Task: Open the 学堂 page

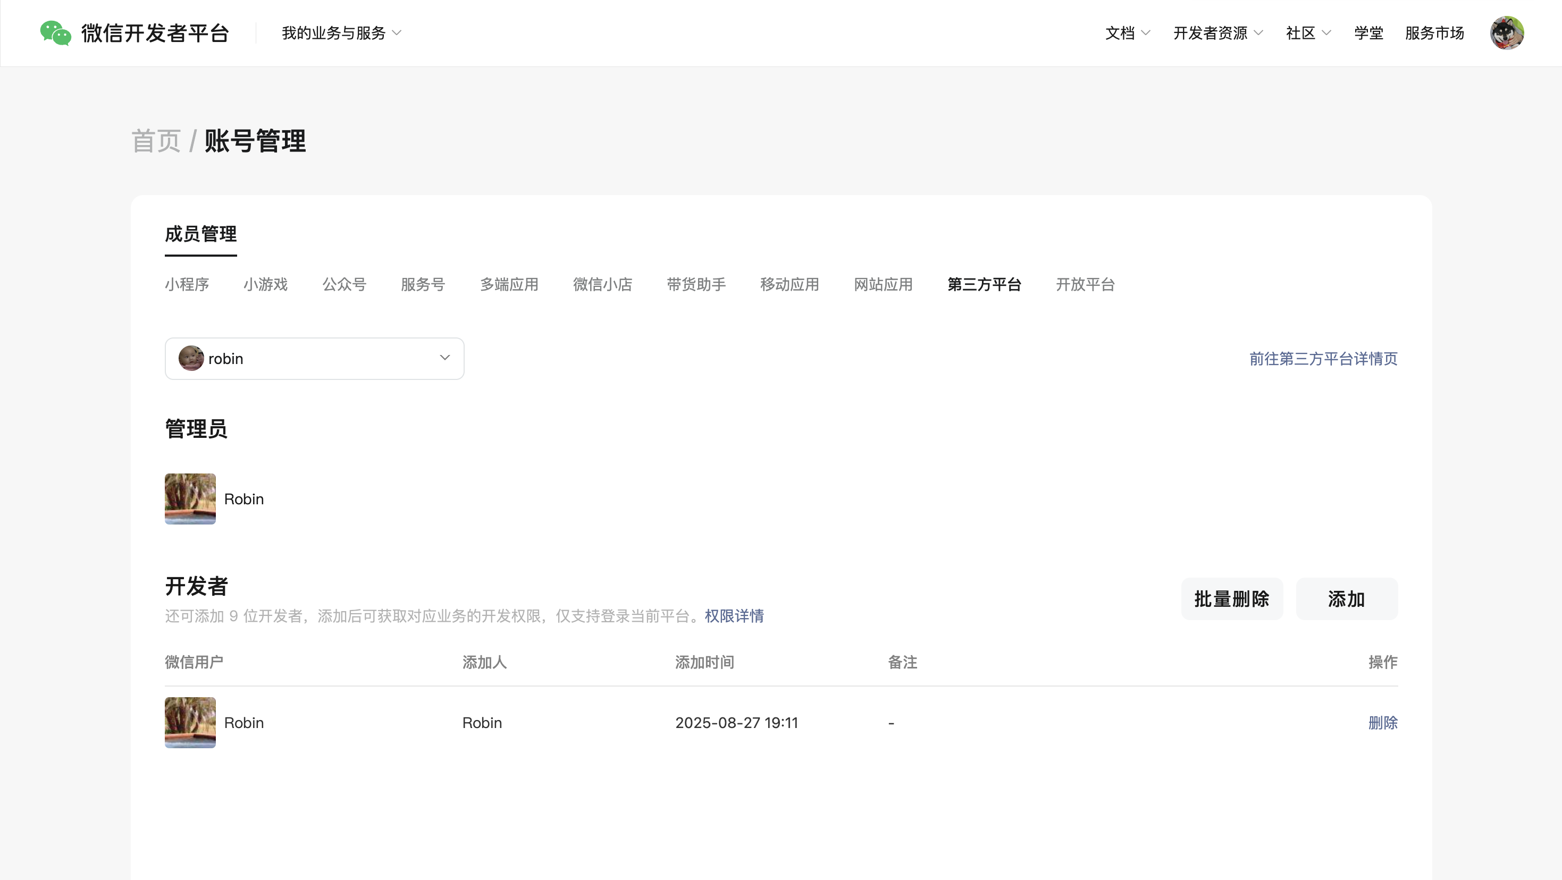Action: point(1368,33)
